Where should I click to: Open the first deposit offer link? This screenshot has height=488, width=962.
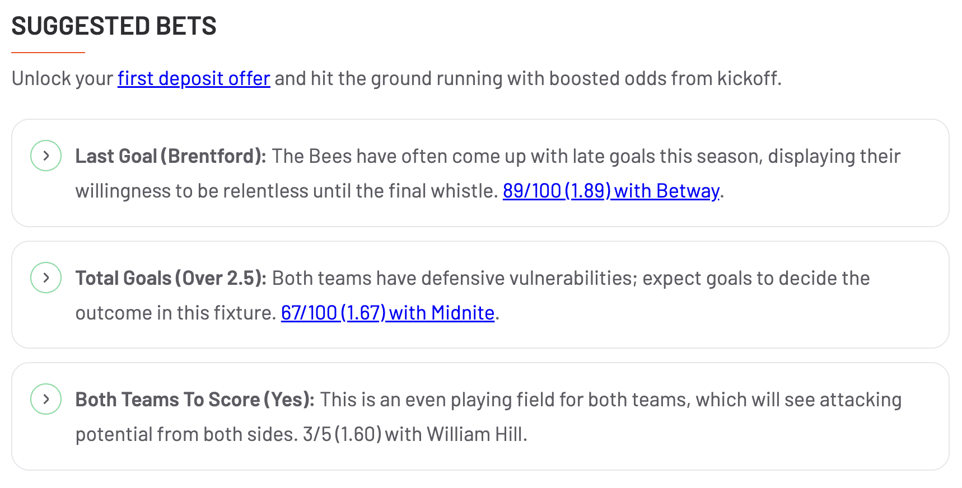[x=193, y=78]
